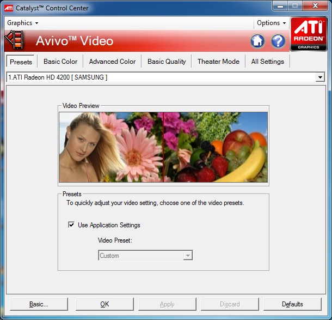Restore settings with Defaults button
332x320 pixels.
[292, 304]
